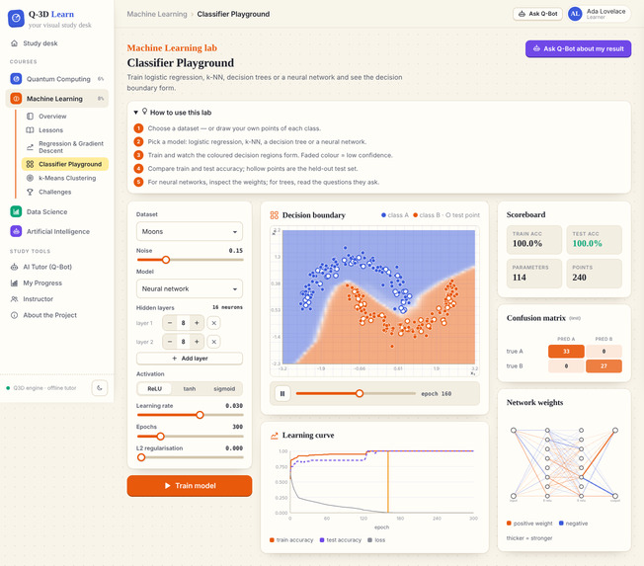Open Study desk home icon
Screen dimensions: 644x566
coord(15,43)
